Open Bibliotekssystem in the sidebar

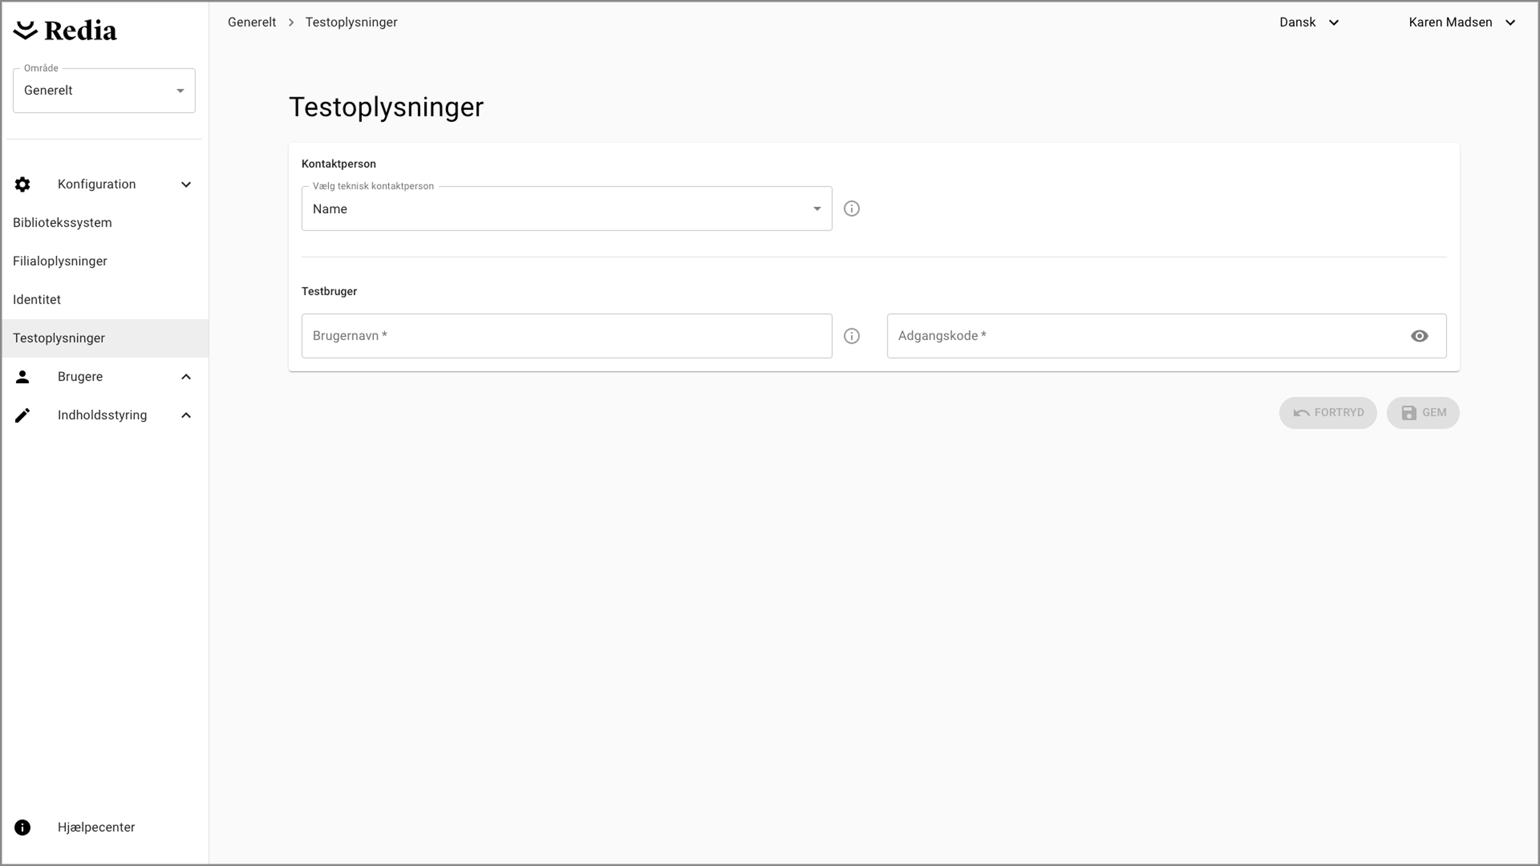coord(62,222)
